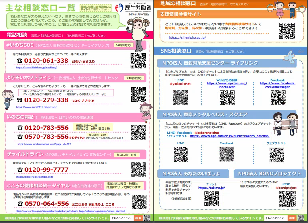This screenshot has width=308, height=223.
Task: Click the @yorisoi-chat LINE ID
Action: (180, 84)
